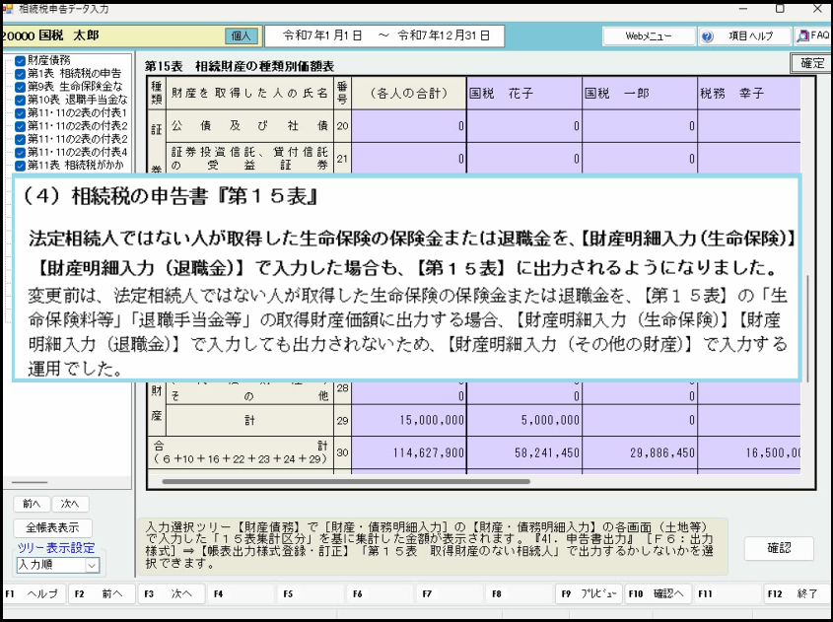Viewport: 833px width, 622px height.
Task: Click the 全帳表表示 button
Action: click(52, 528)
